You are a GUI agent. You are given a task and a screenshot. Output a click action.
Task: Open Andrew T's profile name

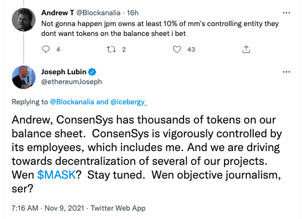click(x=58, y=12)
